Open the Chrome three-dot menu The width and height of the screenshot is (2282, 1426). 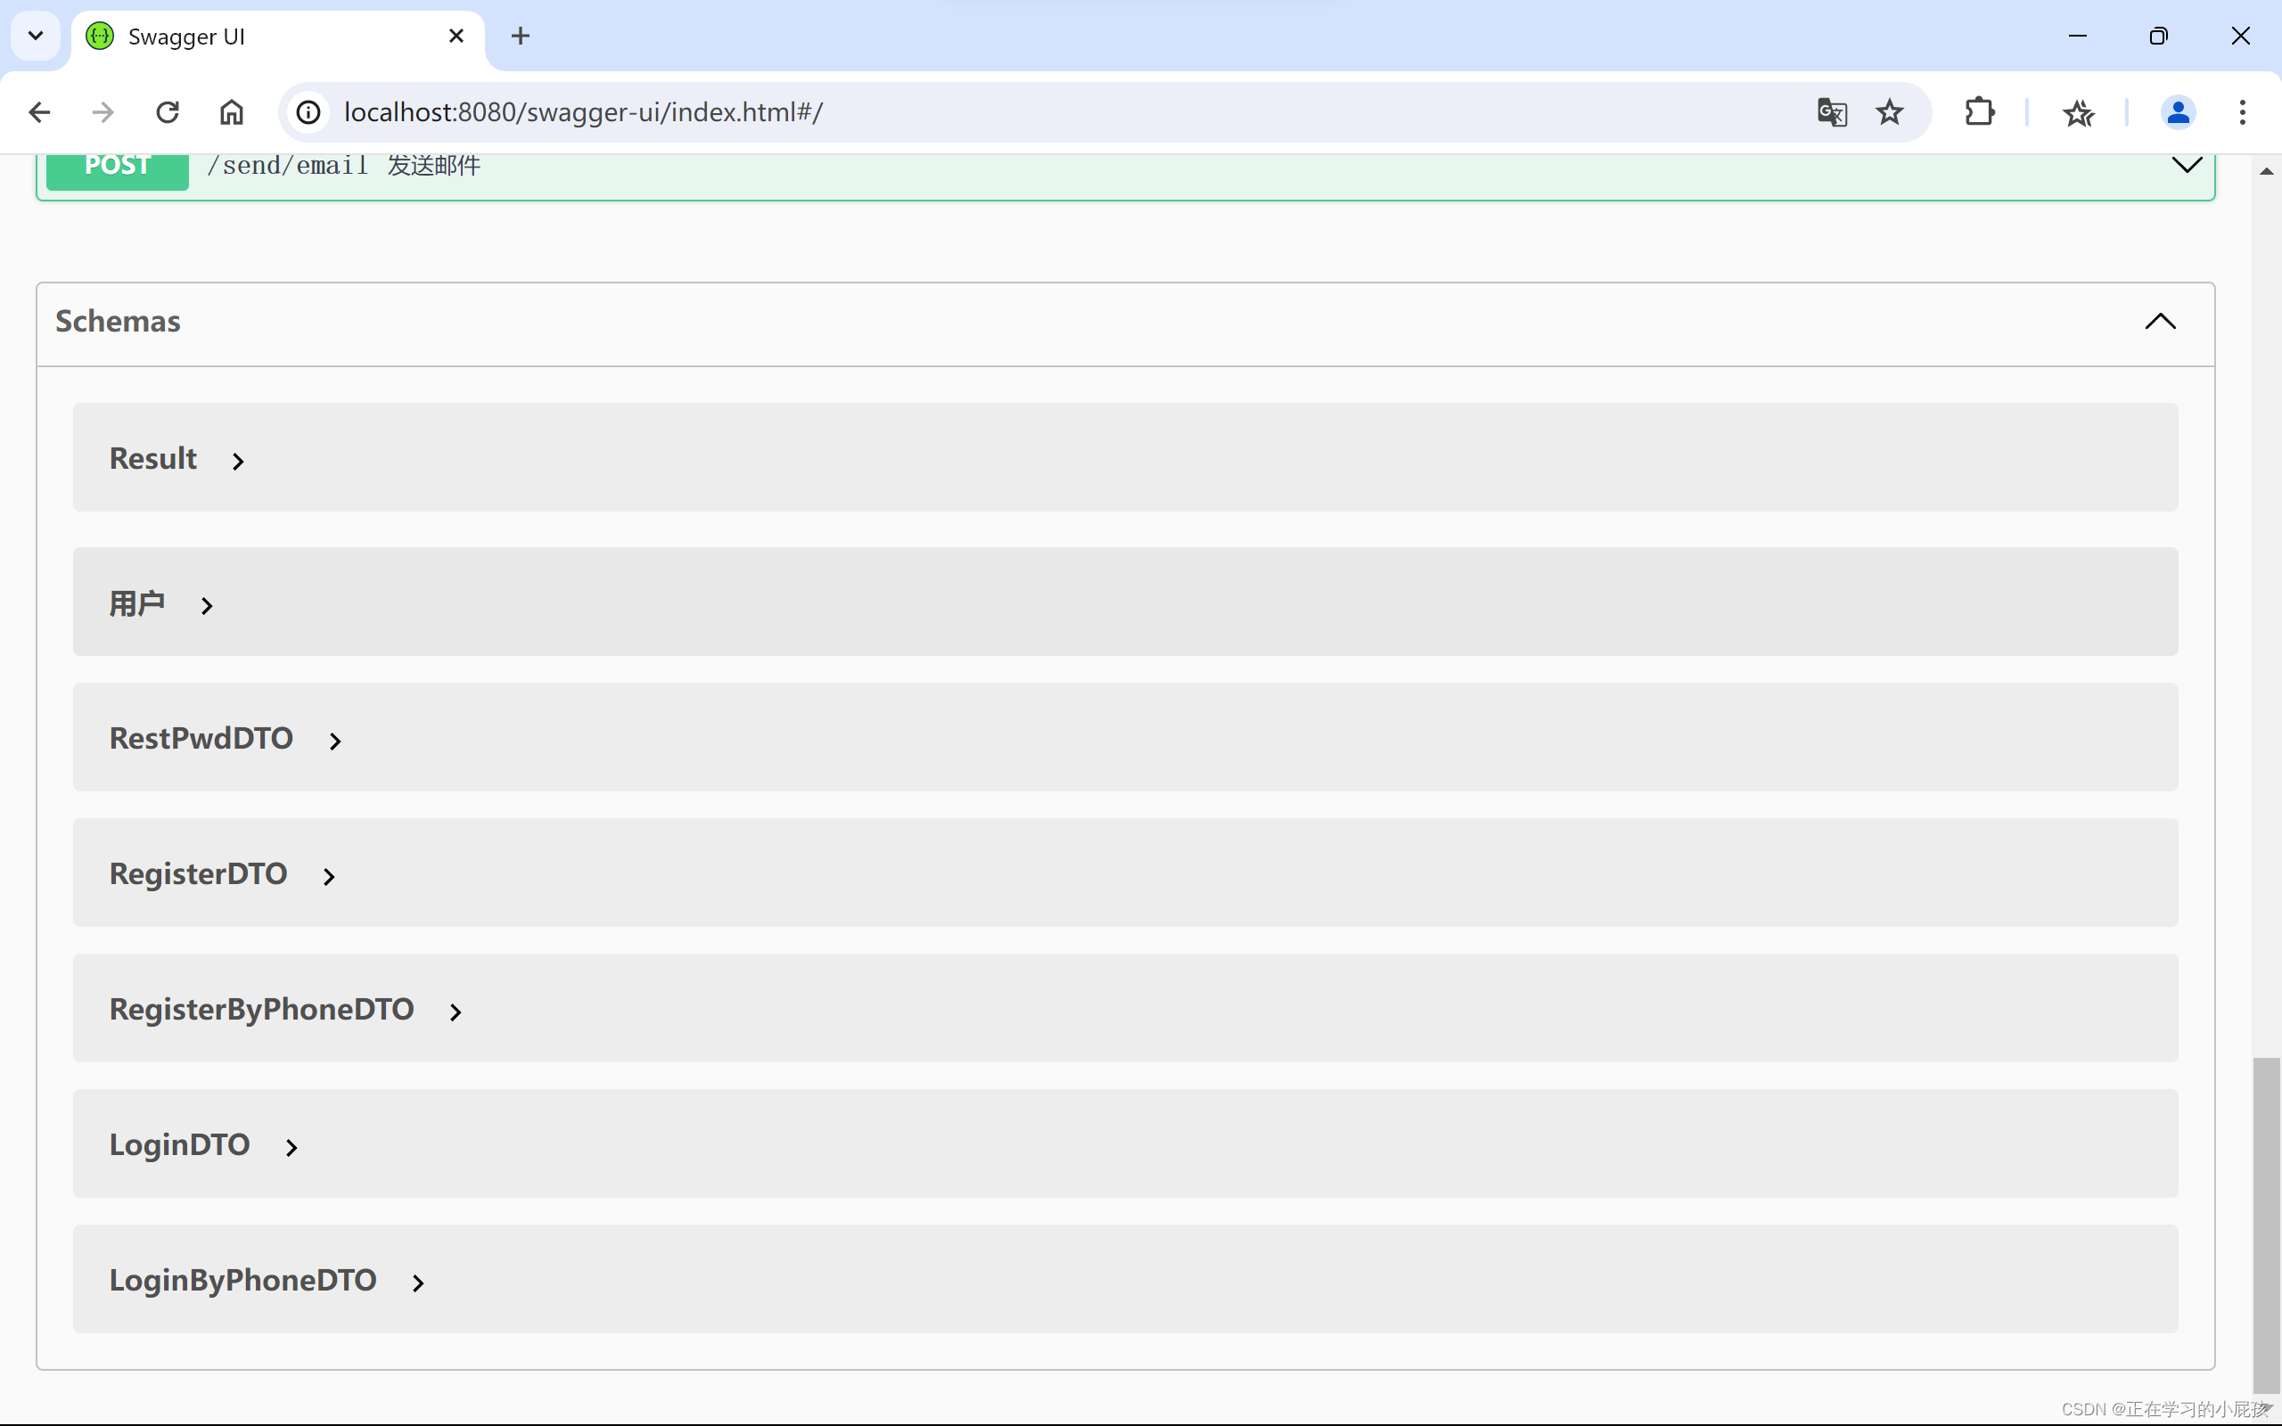(x=2242, y=111)
